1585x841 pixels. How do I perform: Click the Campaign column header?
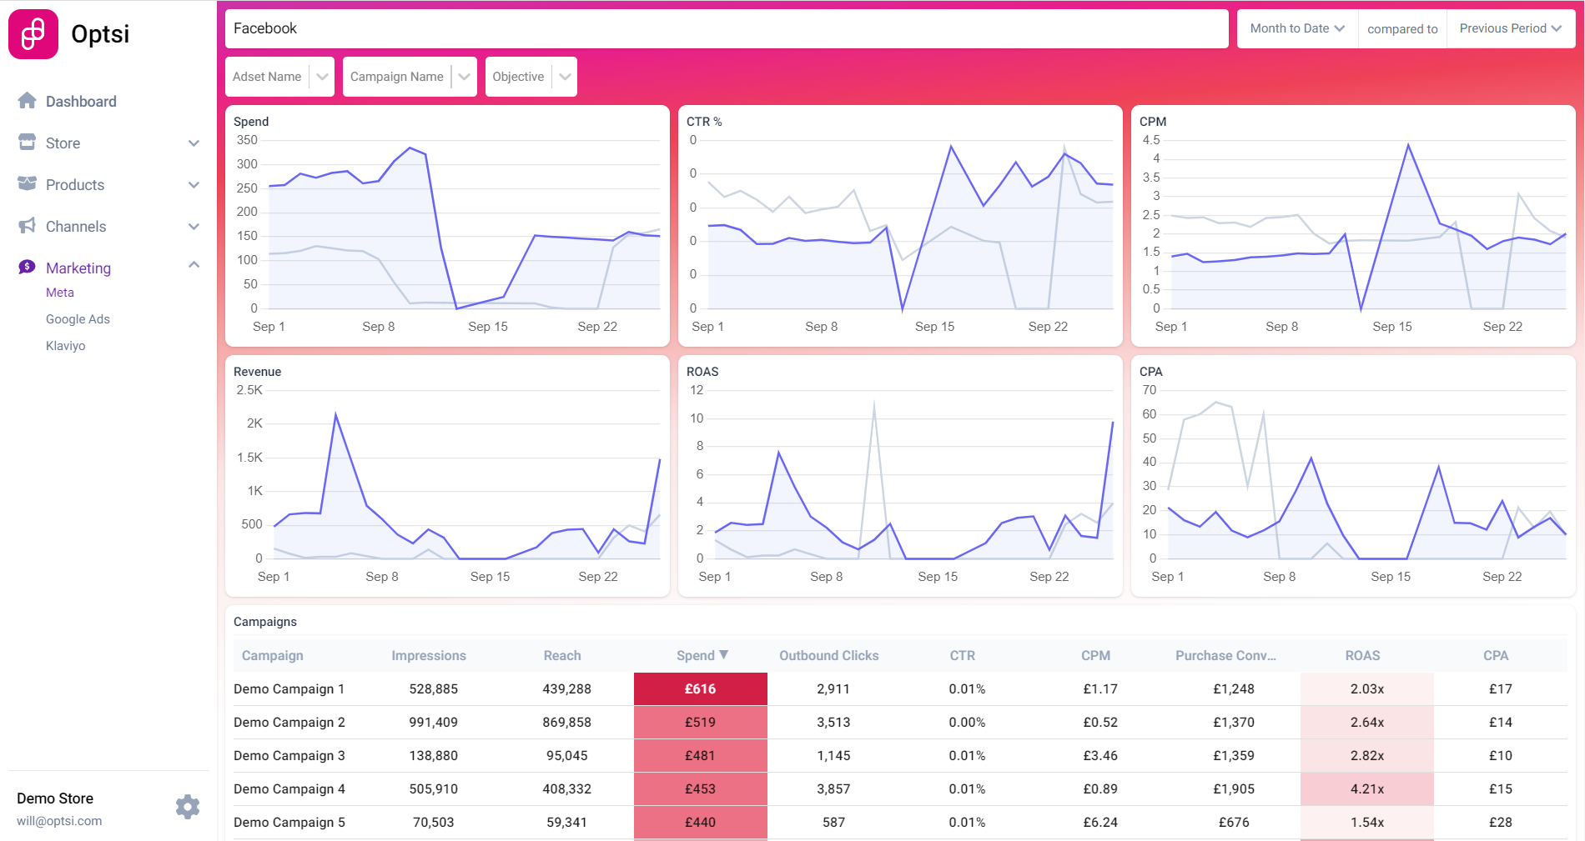tap(273, 656)
